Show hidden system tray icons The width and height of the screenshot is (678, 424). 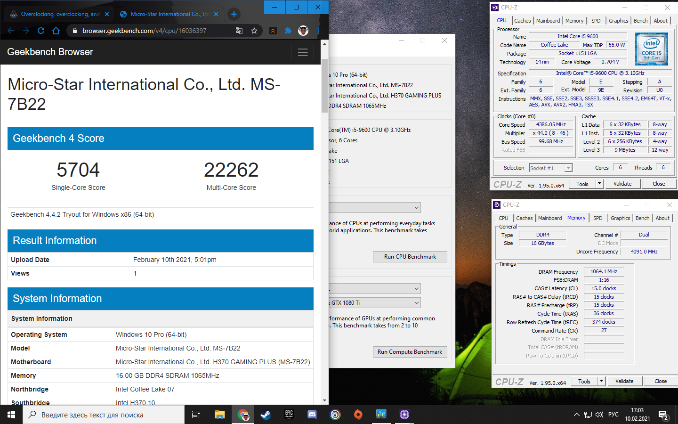(576, 415)
